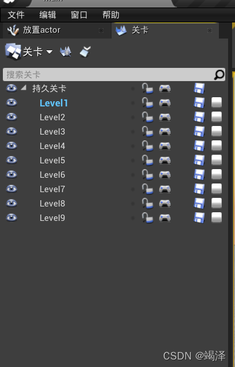Select Level3 in the level list
Viewport: 235px width, 367px height.
pos(52,132)
